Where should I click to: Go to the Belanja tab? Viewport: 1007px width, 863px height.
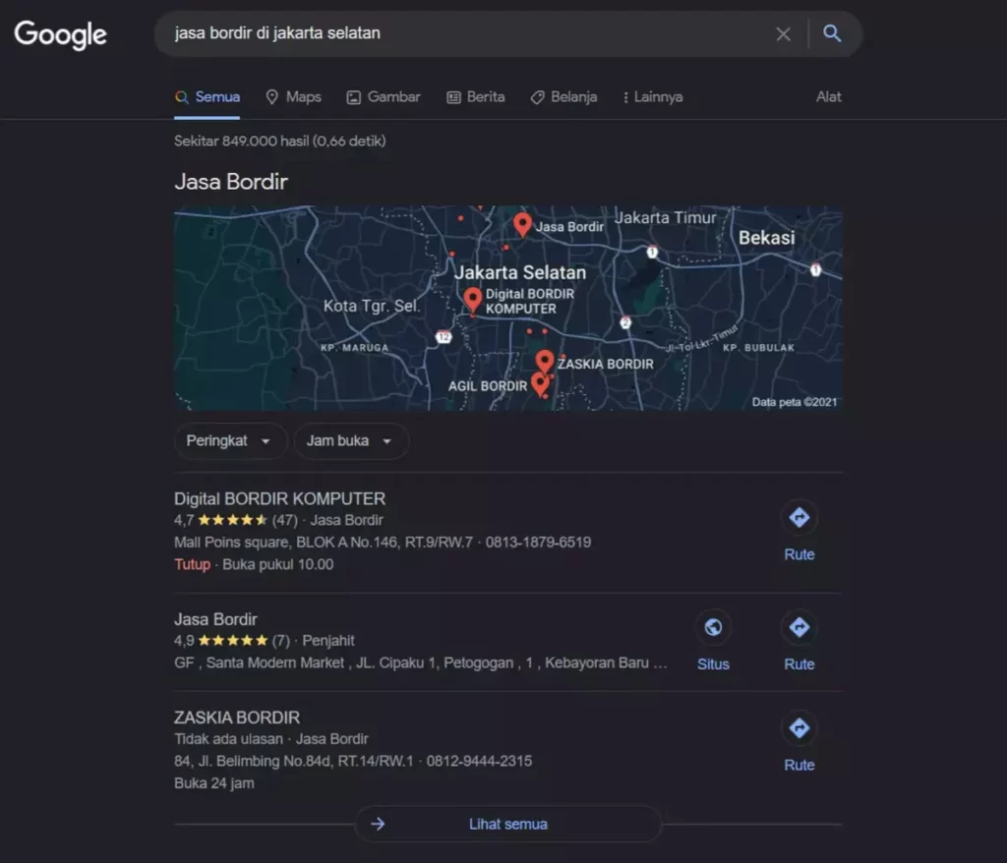tap(563, 97)
